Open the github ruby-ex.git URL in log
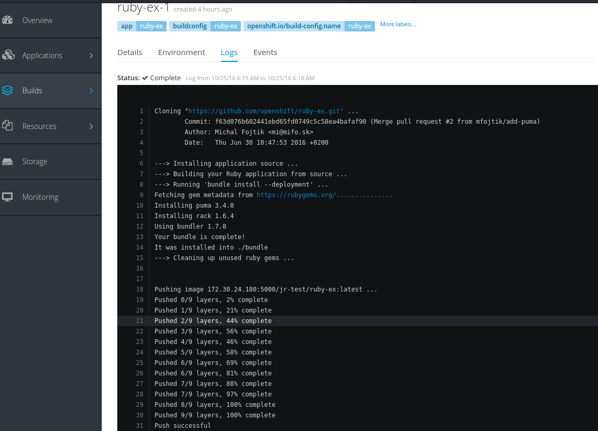 coord(265,111)
